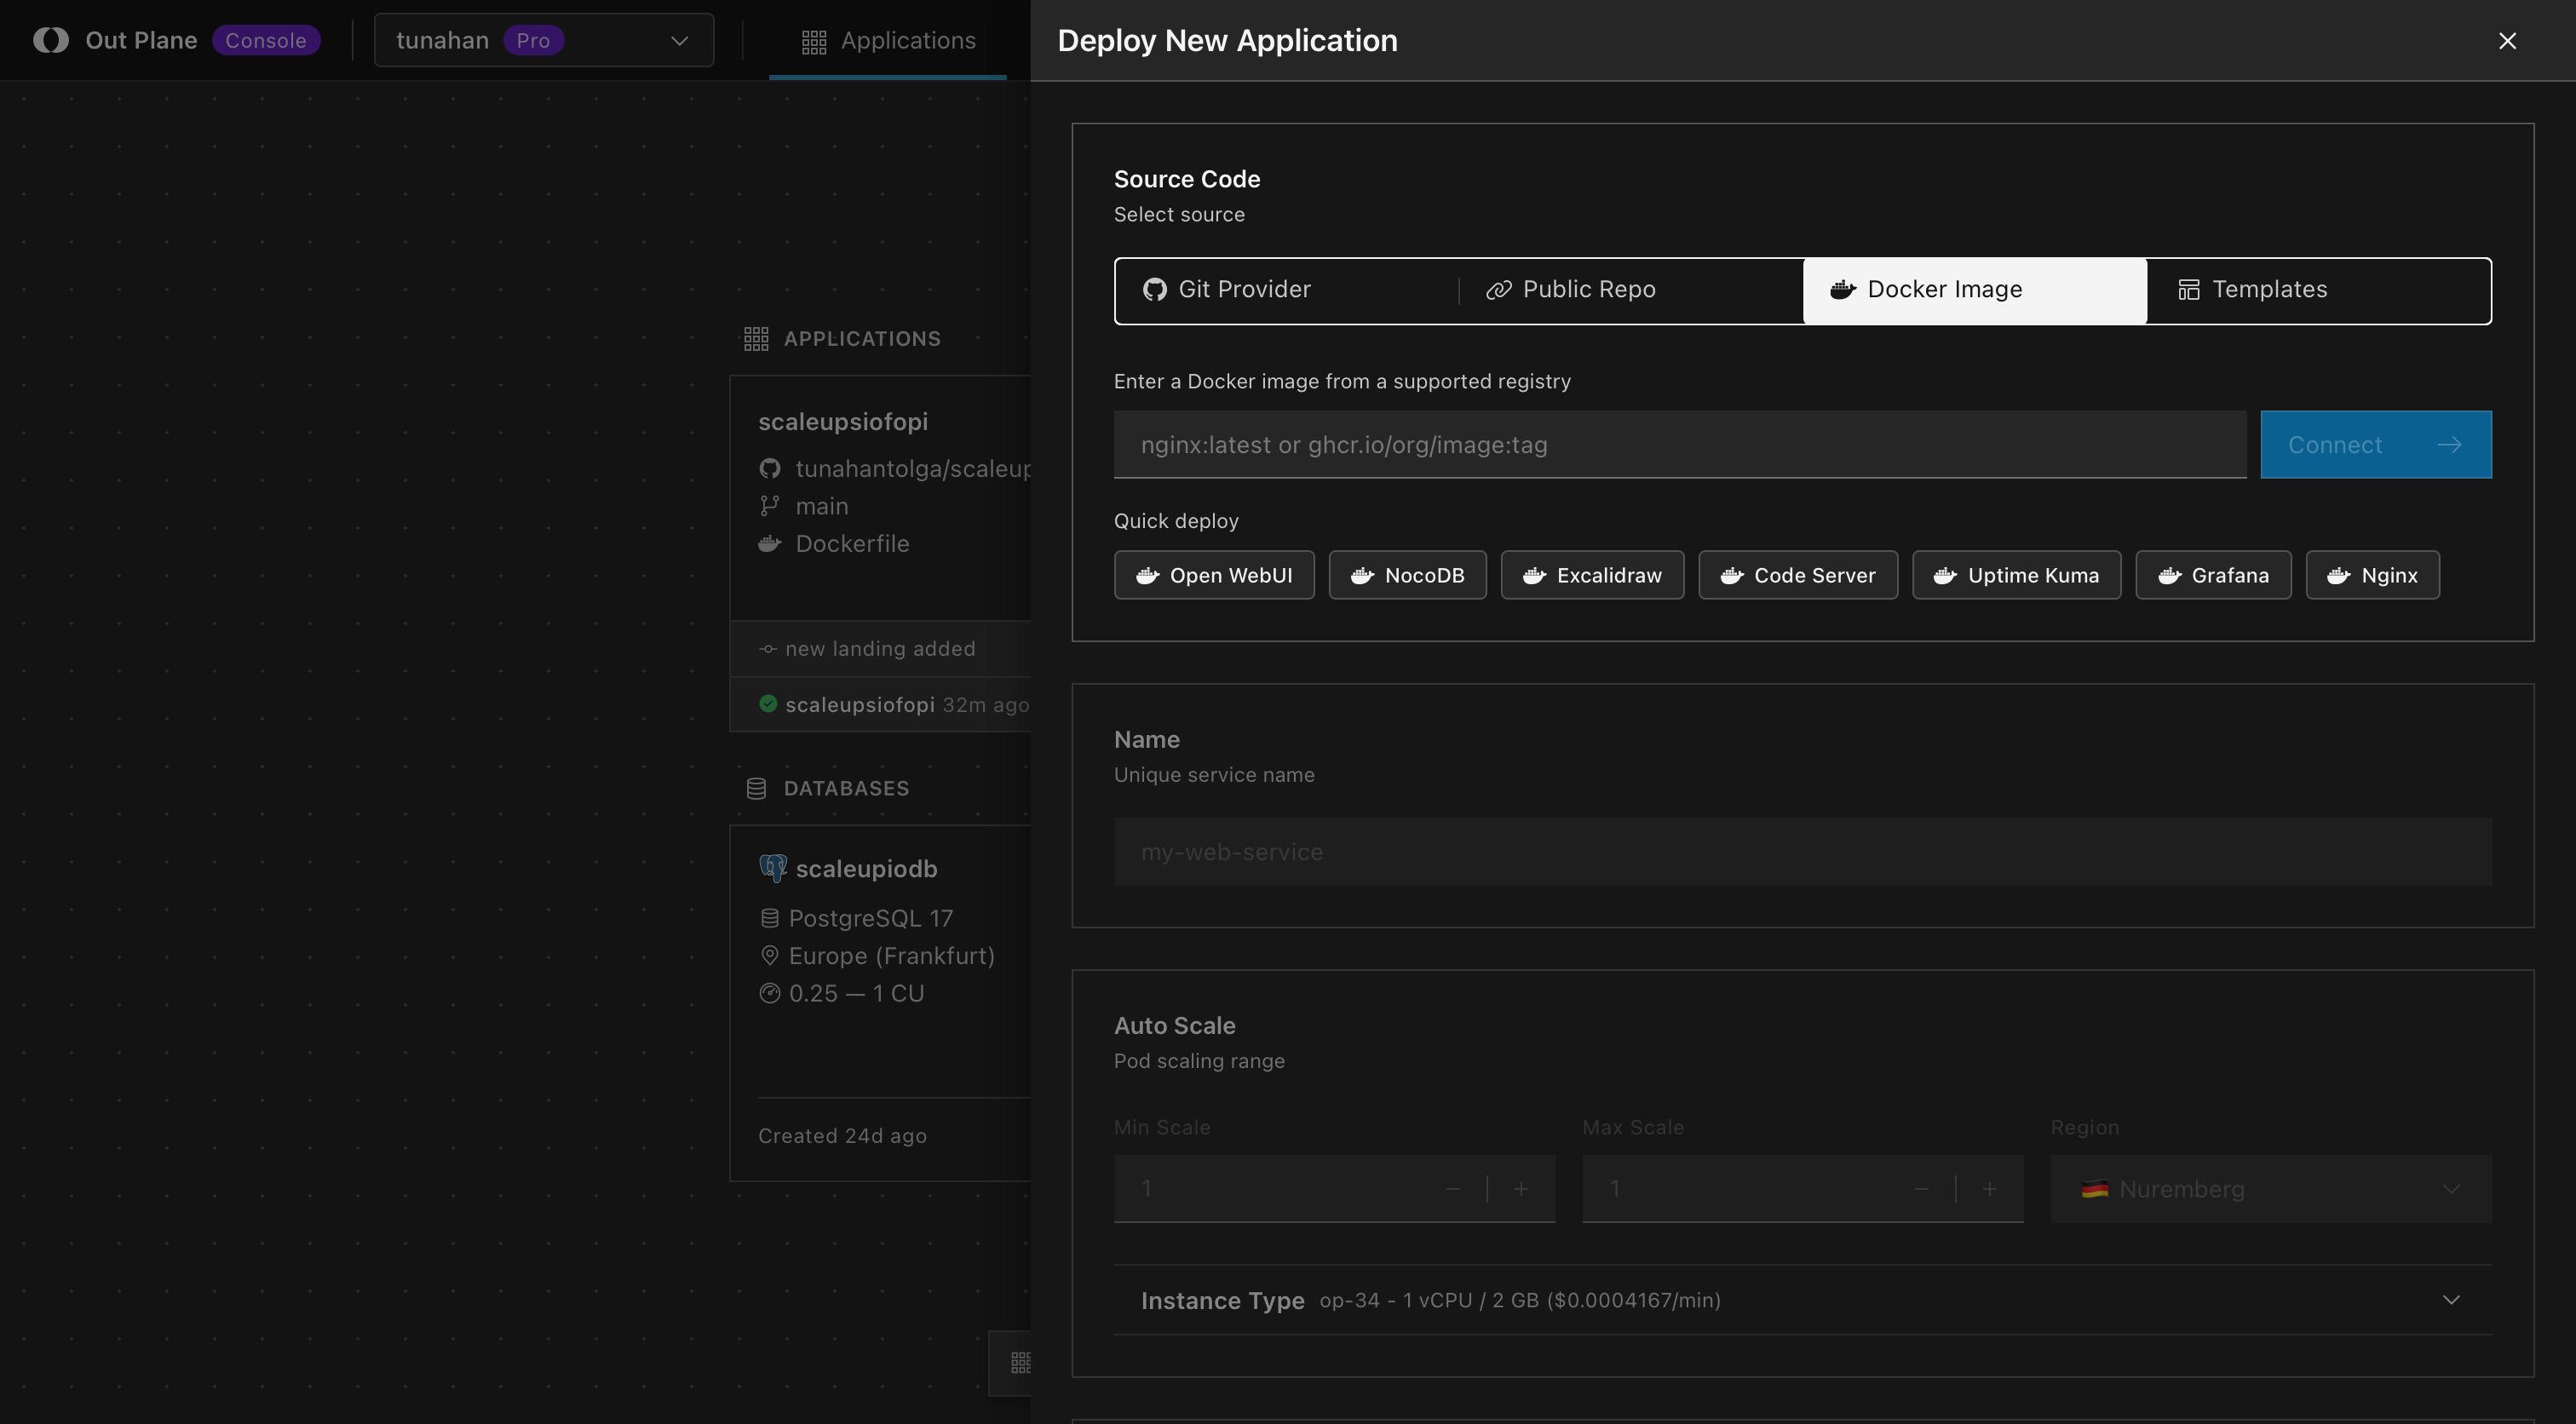
Task: Decrease Max Scale with minus button
Action: point(1921,1189)
